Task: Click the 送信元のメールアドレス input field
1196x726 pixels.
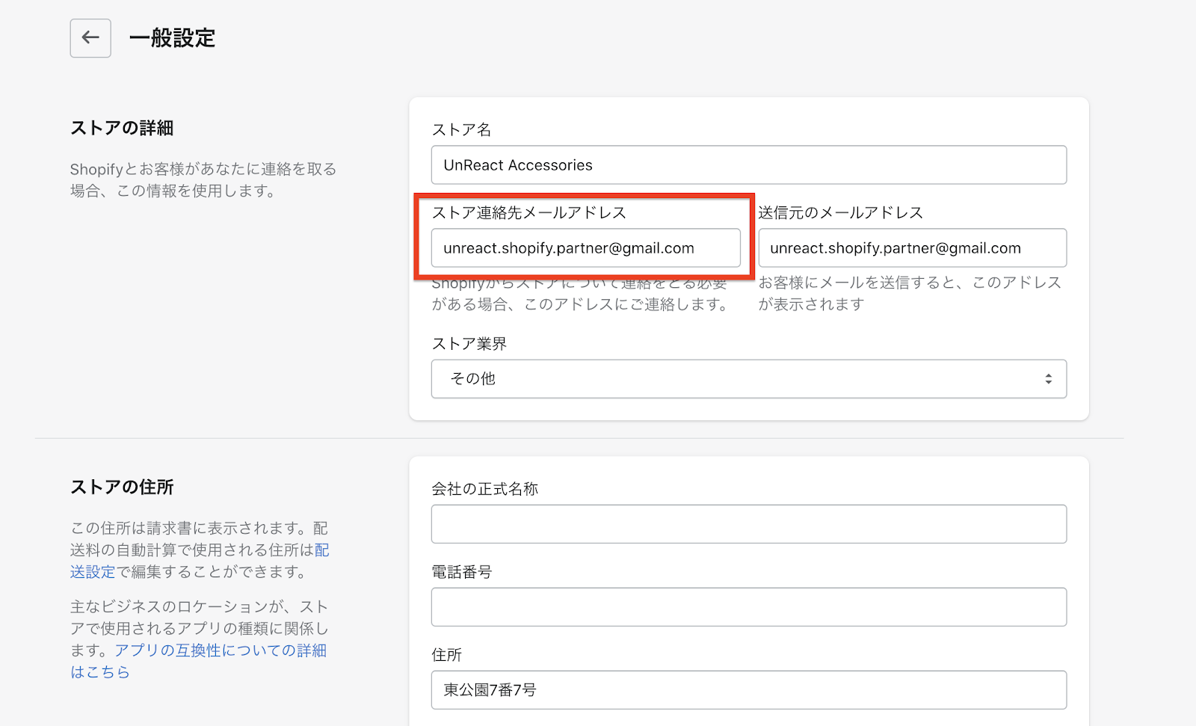Action: (912, 248)
